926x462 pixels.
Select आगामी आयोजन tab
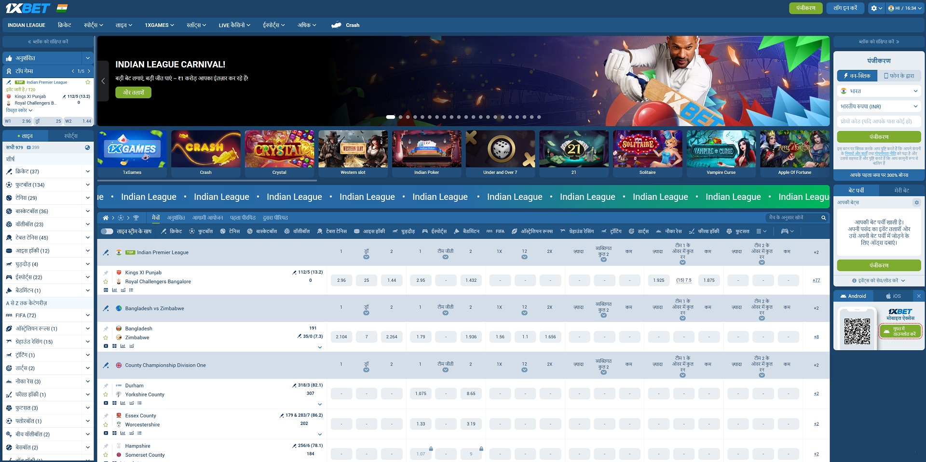point(207,218)
